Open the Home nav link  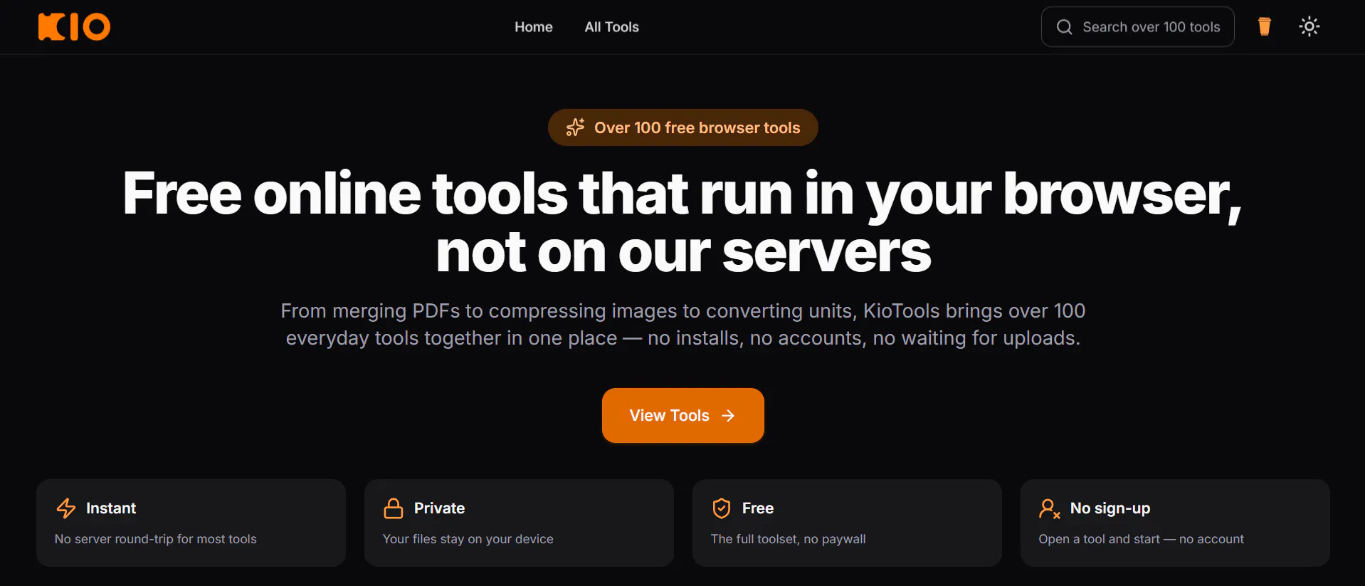(534, 27)
